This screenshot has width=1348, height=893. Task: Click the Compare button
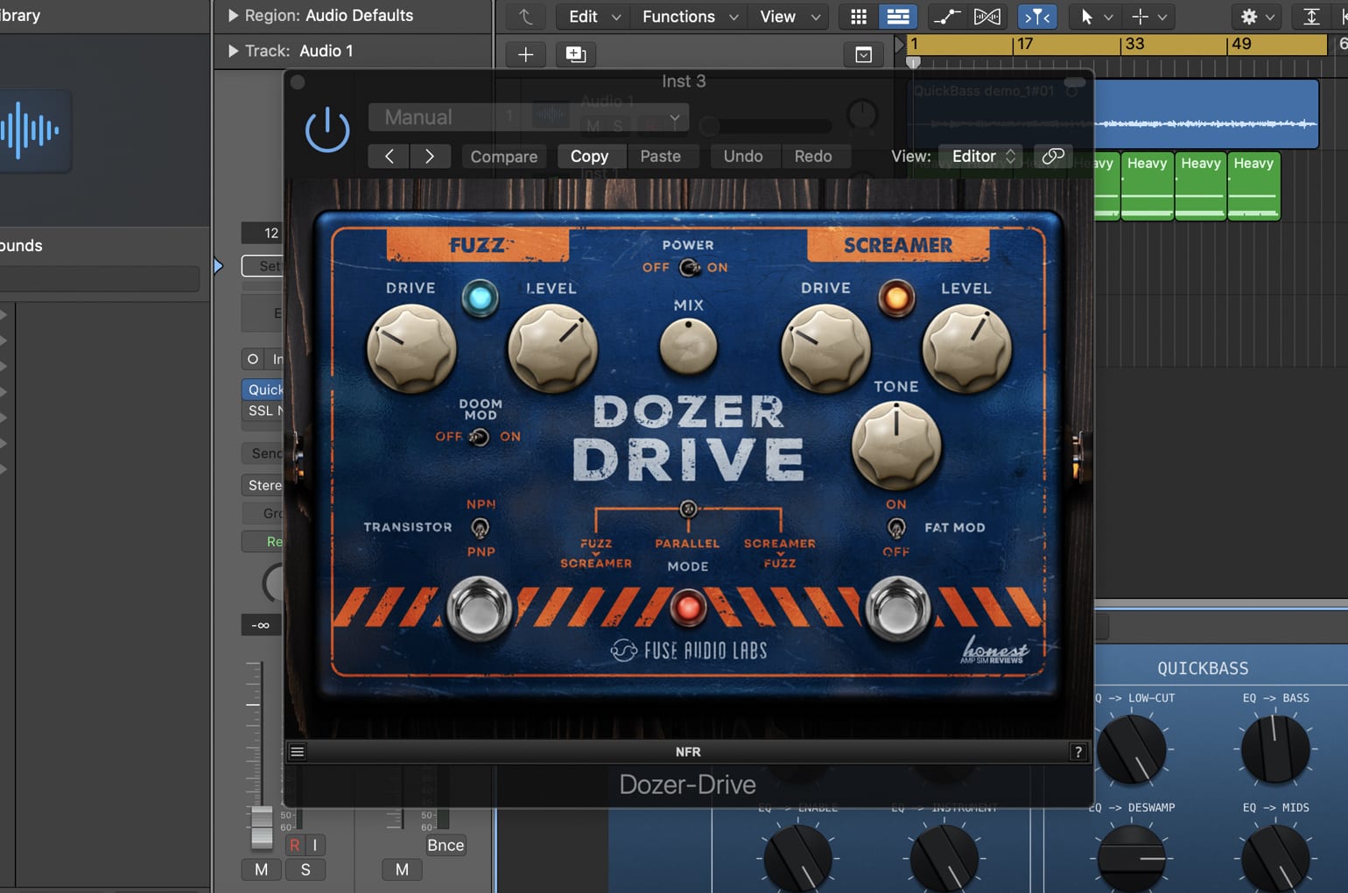pyautogui.click(x=504, y=156)
